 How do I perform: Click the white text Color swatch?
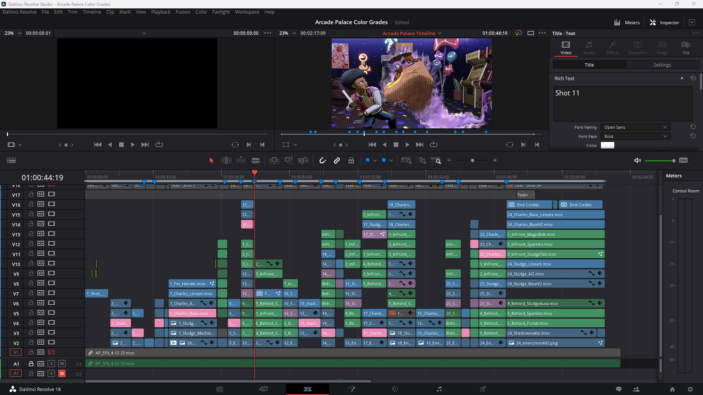[x=607, y=146]
